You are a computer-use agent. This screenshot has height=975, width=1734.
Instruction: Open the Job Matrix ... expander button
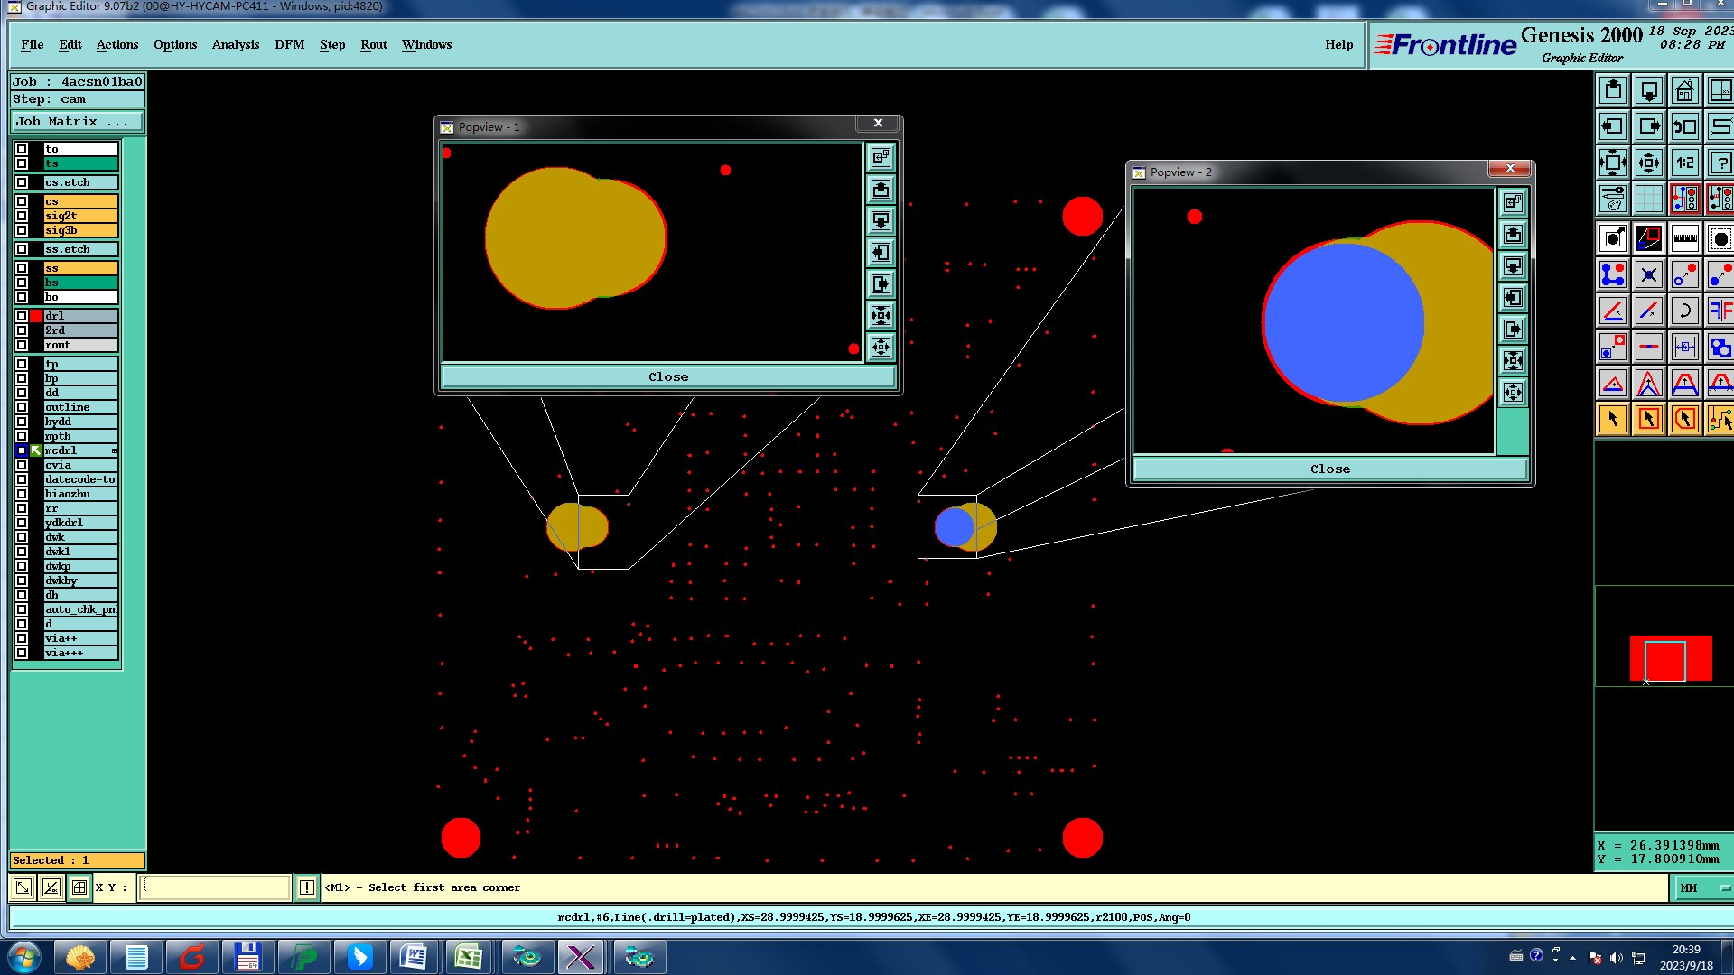tap(77, 122)
